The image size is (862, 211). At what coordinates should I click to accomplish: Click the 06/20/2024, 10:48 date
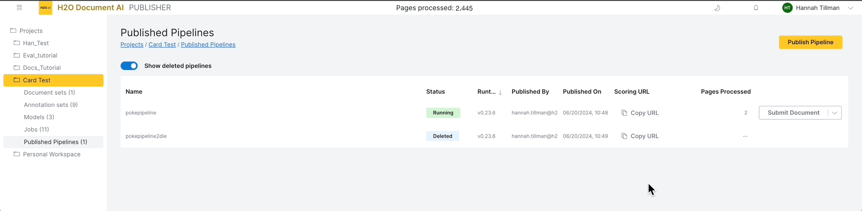pyautogui.click(x=585, y=113)
